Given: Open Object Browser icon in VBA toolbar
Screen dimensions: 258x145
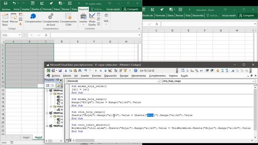Looking at the screenshot, I should coord(125,70).
